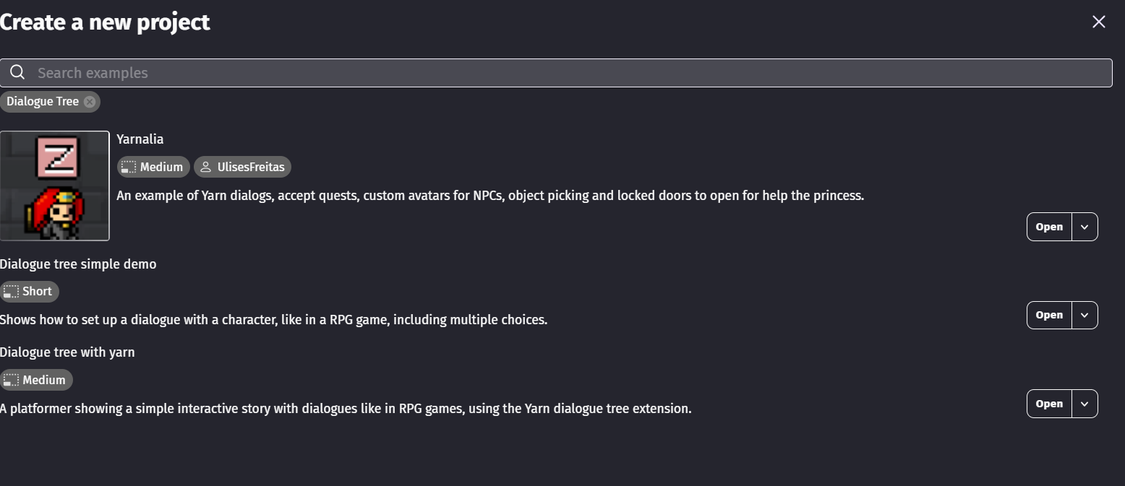Viewport: 1125px width, 486px height.
Task: Click the search magnifier icon
Action: point(17,72)
